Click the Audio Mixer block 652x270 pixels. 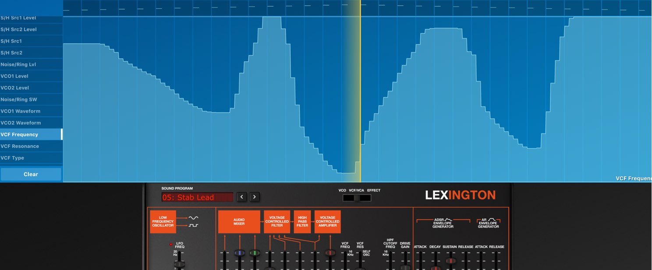[239, 222]
